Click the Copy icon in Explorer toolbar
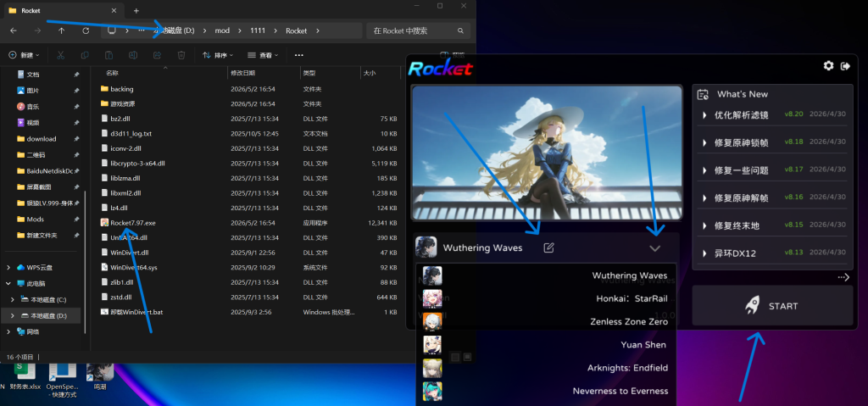Screen dimensions: 868x406 85,55
